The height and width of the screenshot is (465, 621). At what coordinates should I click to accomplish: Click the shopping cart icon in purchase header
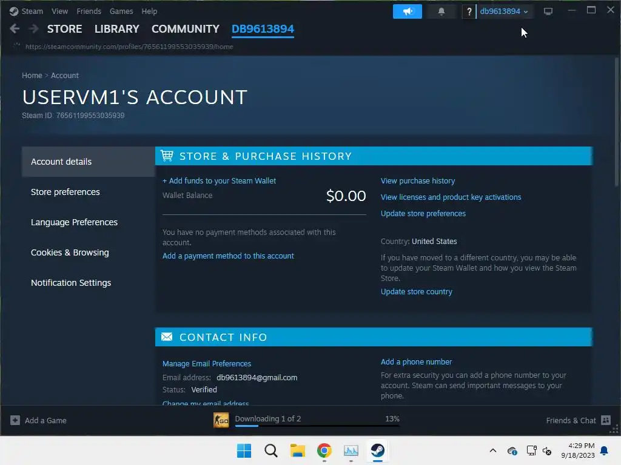[167, 156]
